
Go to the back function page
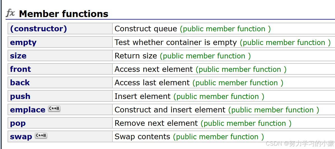[x=20, y=83]
